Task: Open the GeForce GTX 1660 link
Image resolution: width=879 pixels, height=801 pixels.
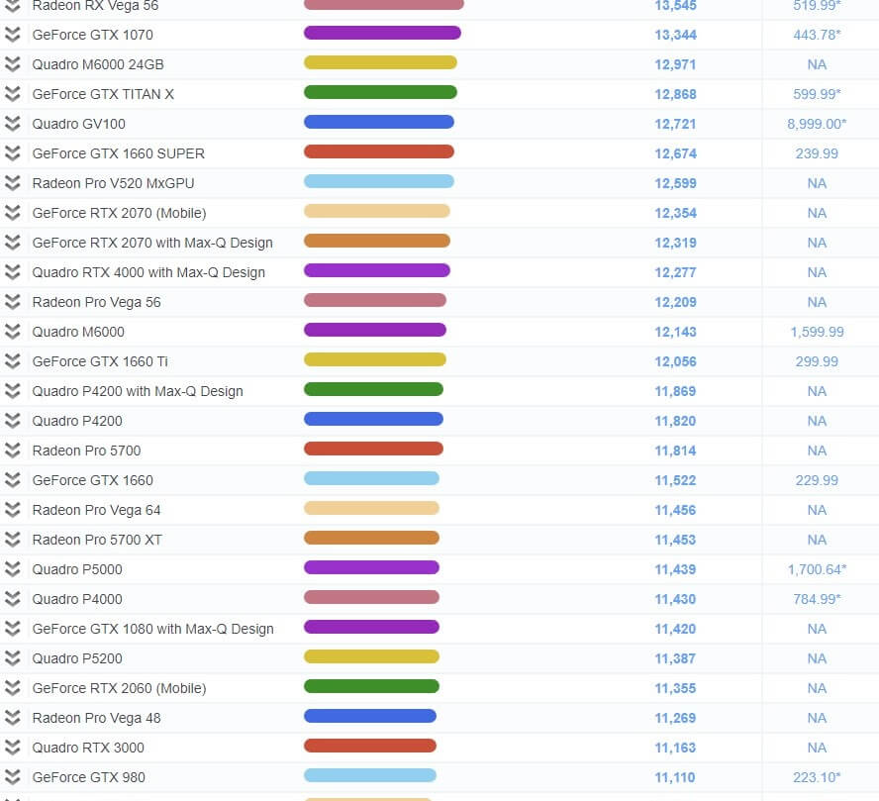Action: 92,480
